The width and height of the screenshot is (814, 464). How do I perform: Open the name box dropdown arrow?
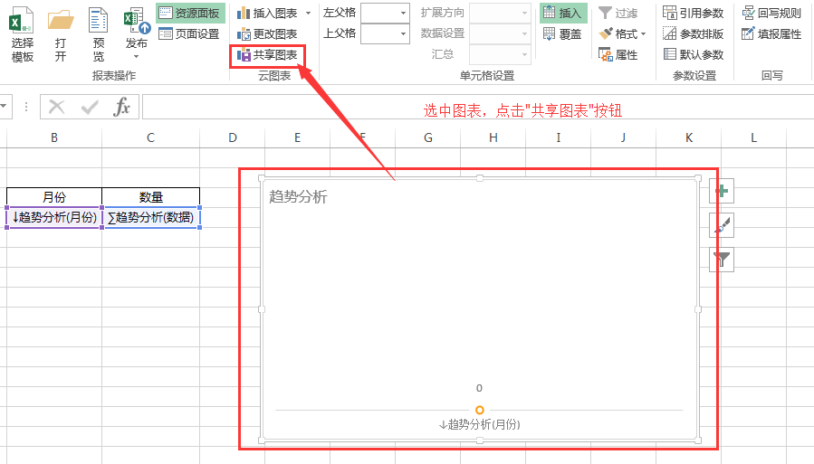(3, 107)
